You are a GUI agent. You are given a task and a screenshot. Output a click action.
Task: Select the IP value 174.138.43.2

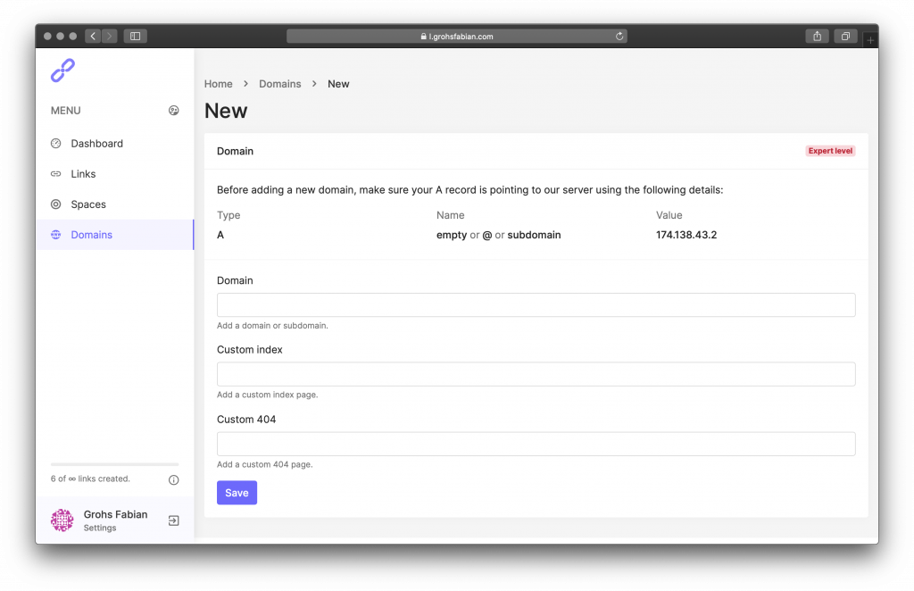[x=686, y=235]
